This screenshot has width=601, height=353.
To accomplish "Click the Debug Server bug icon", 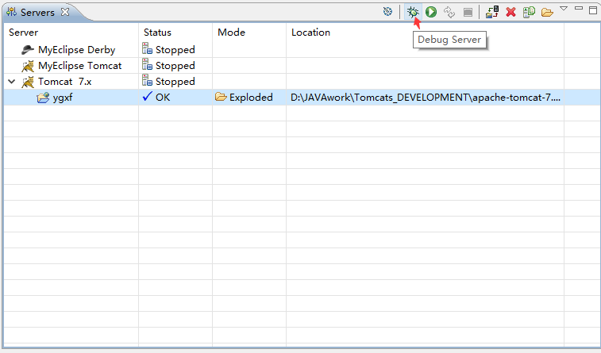I will pos(413,12).
